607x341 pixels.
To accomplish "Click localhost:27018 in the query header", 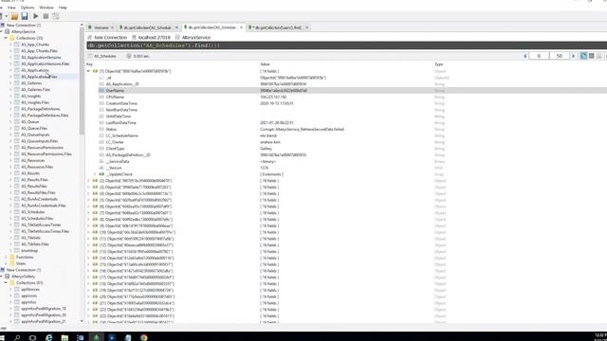I will point(154,38).
